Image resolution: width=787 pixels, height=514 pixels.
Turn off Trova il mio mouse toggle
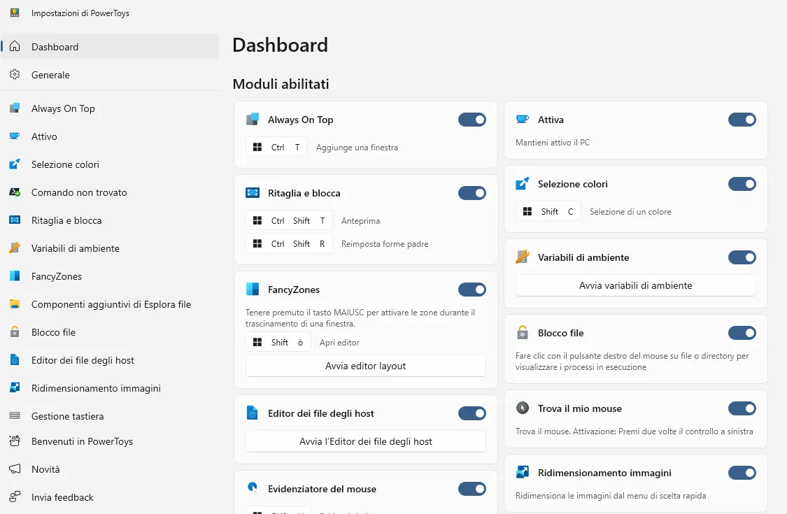click(x=742, y=408)
